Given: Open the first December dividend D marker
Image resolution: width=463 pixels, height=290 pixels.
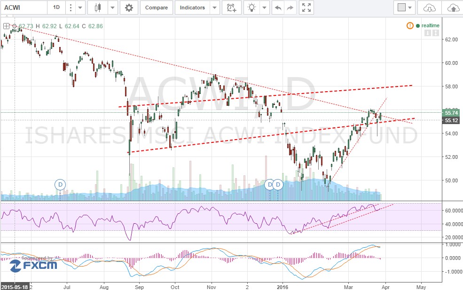Looking at the screenshot, I should (x=270, y=185).
